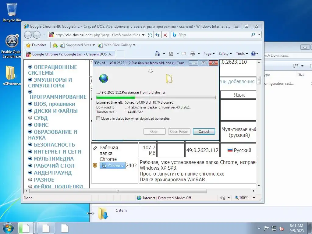The image size is (312, 234).
Task: Check Close this dialog box when download completes
Action: click(98, 119)
